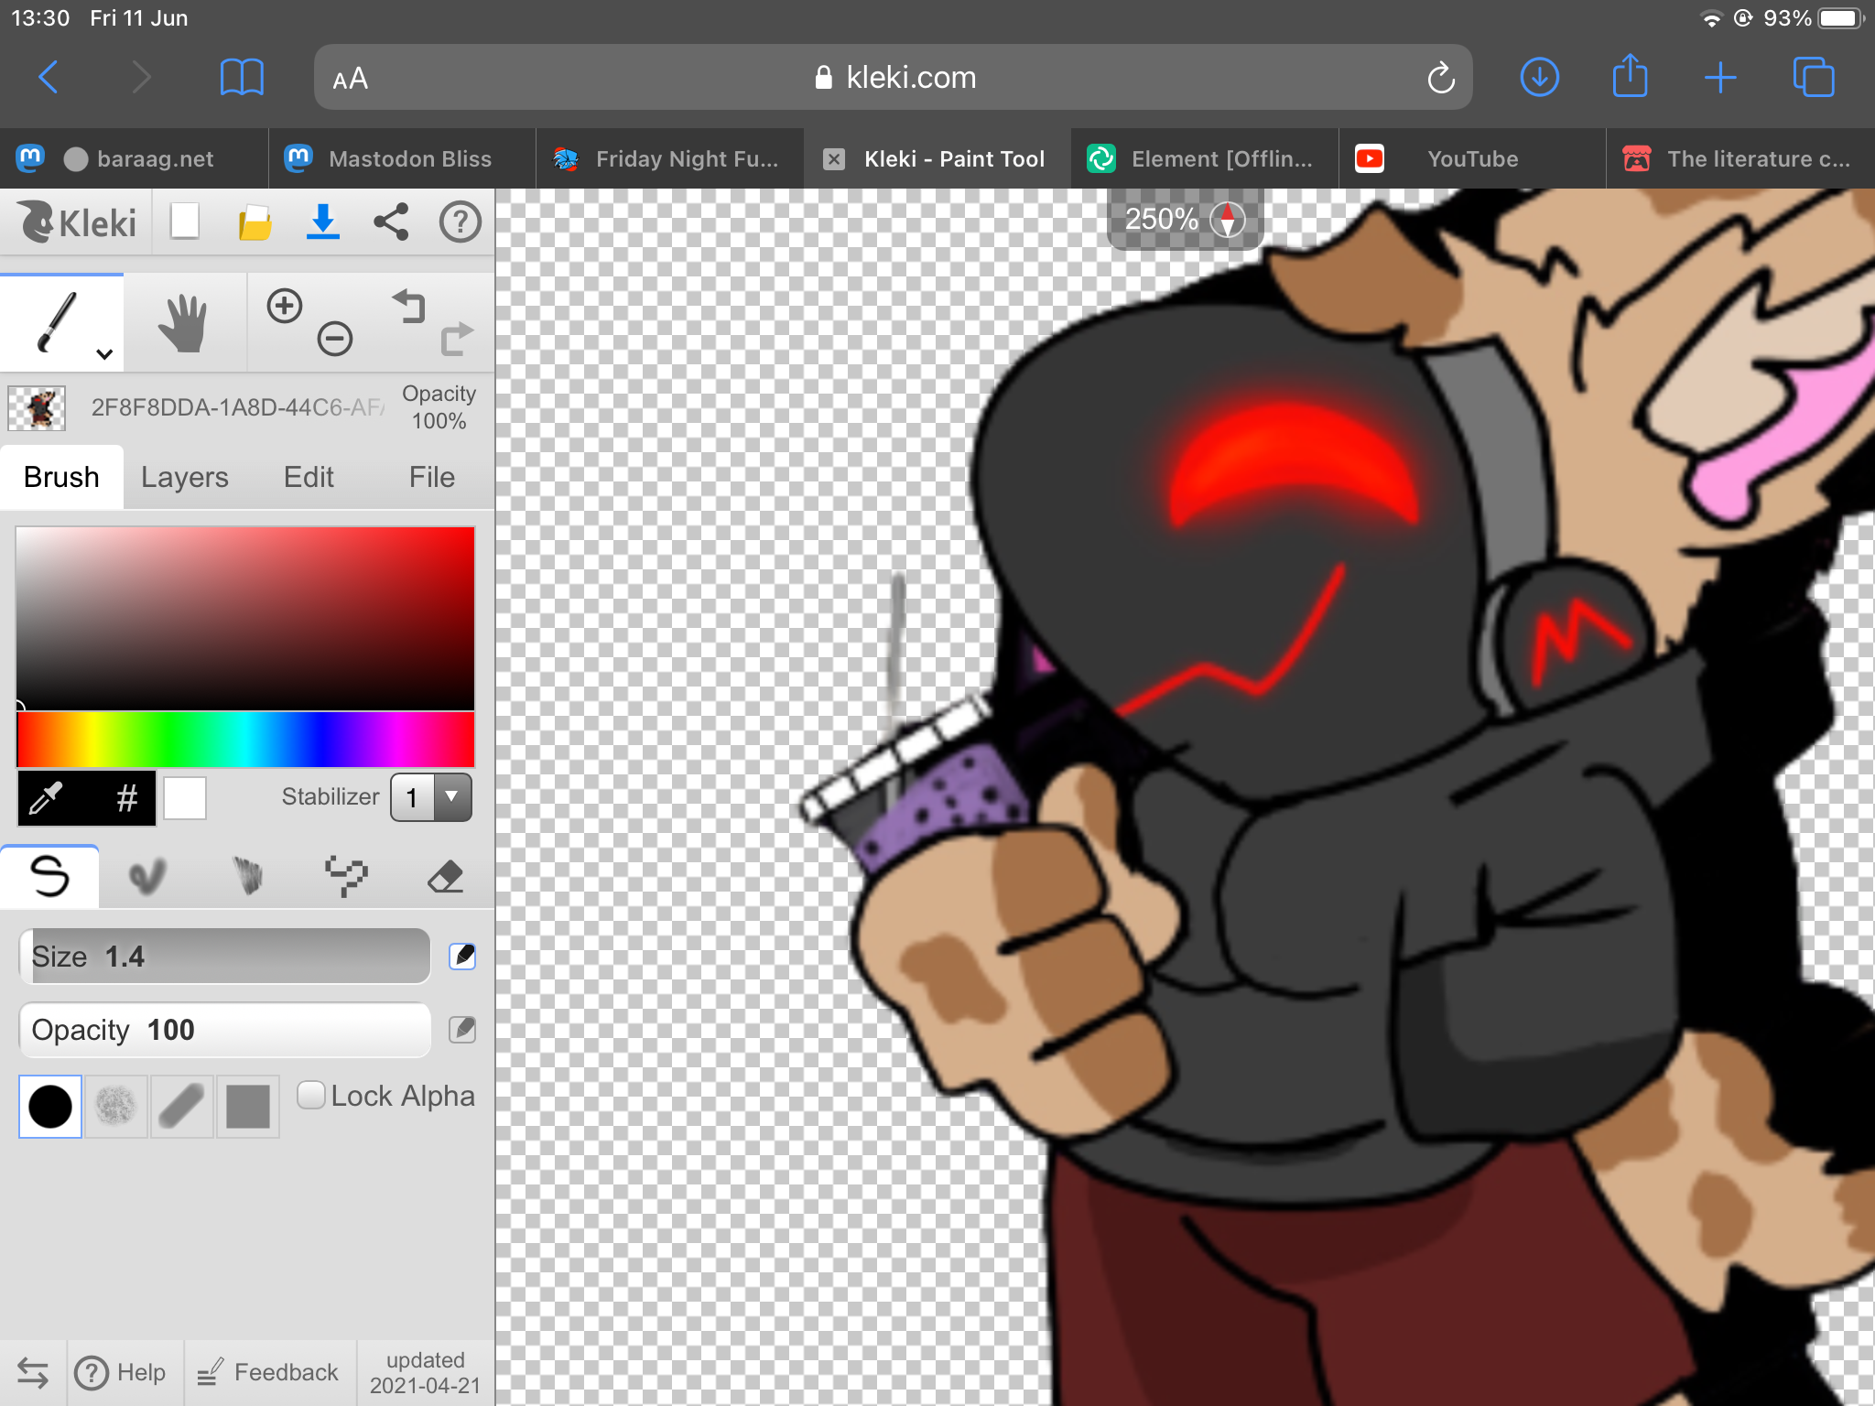
Task: Toggle pressure sensitivity for Opacity
Action: [x=462, y=1030]
